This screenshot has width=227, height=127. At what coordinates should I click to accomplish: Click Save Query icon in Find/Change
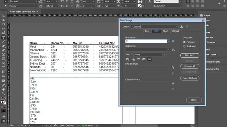(182, 27)
